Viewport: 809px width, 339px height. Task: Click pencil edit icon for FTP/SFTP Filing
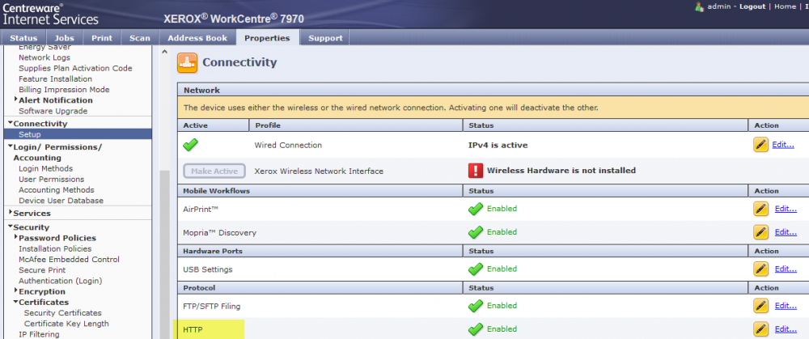click(x=760, y=306)
